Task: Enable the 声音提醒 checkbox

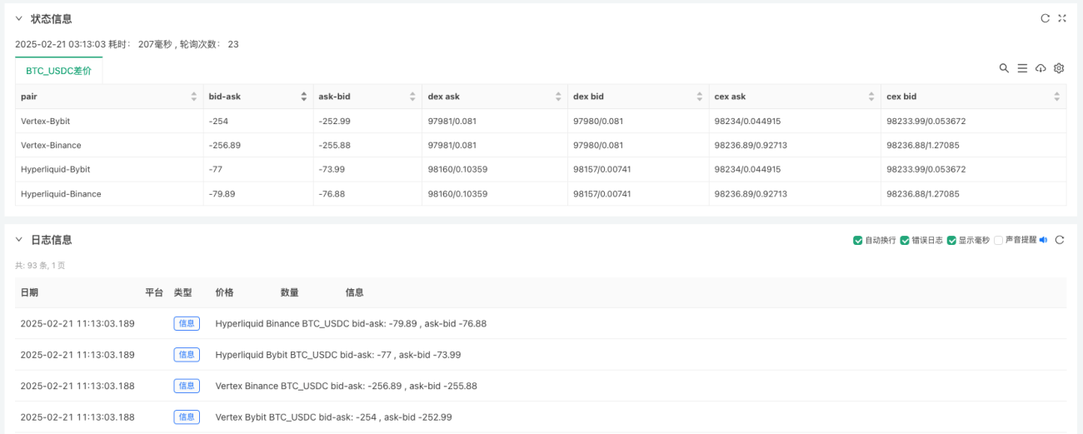Action: tap(998, 240)
